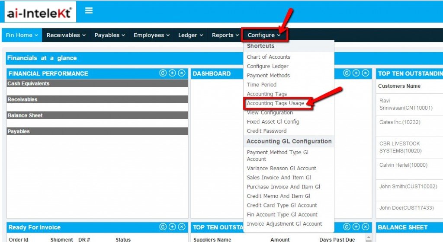The width and height of the screenshot is (443, 242).
Task: Click the hamburger menu icon
Action: coord(89,11)
